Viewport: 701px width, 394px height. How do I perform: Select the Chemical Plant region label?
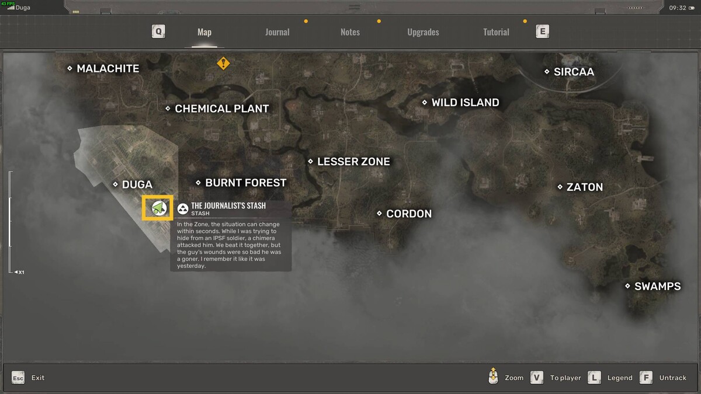222,109
